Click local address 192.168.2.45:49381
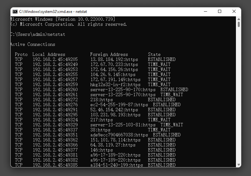This screenshot has height=176, width=251. coord(55,155)
